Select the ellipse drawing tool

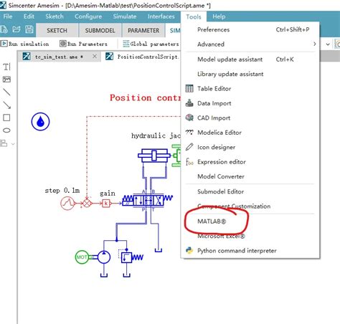click(x=6, y=130)
